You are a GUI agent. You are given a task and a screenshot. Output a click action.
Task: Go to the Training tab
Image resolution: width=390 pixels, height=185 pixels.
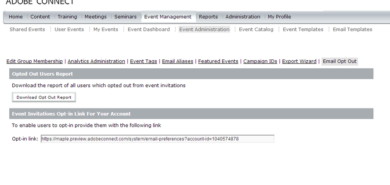pos(67,17)
